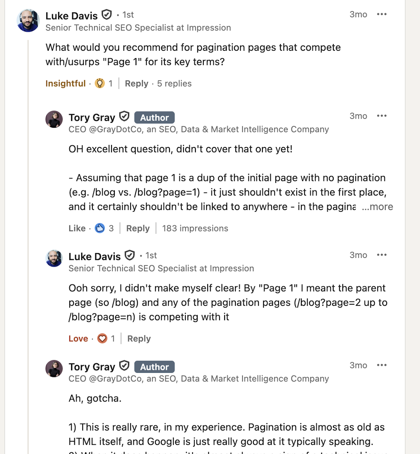Reply to Luke Davis's clarification comment
The width and height of the screenshot is (420, 454).
(139, 338)
